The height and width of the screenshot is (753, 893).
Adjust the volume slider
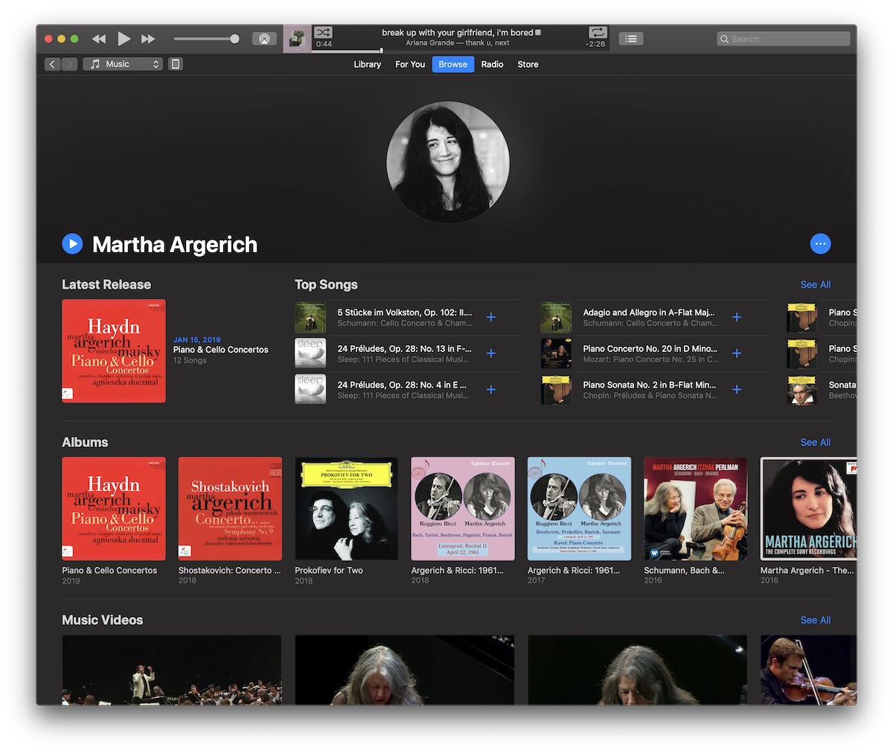coord(205,39)
